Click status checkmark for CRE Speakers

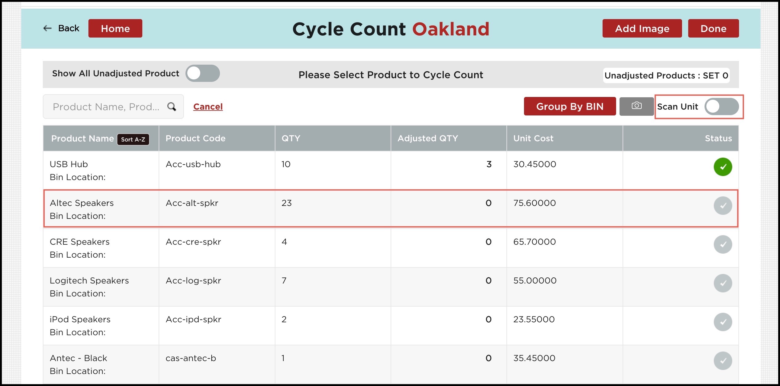(722, 244)
